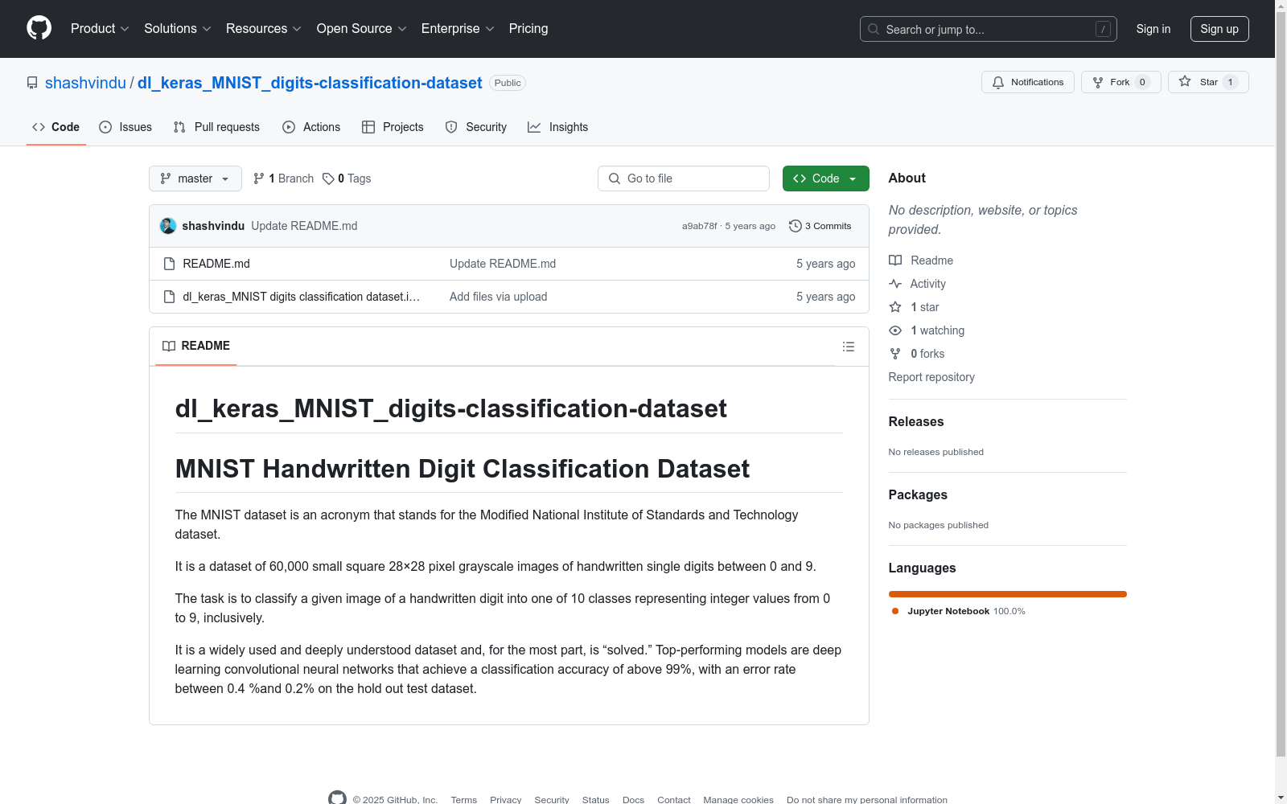The image size is (1287, 804).
Task: Click the Sign up button
Action: tap(1219, 29)
